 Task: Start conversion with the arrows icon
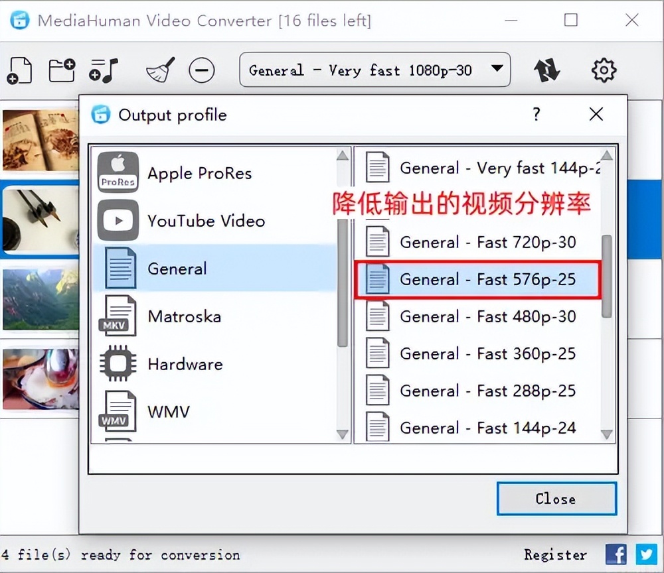point(547,70)
